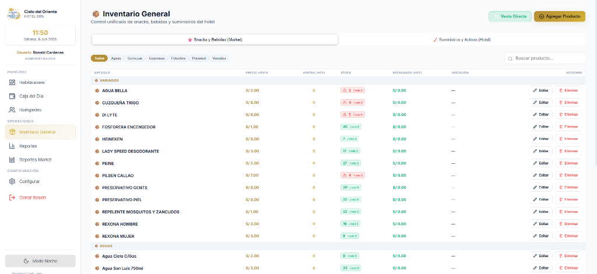The image size is (597, 274).
Task: Focus the Buscar producto search field
Action: click(545, 58)
